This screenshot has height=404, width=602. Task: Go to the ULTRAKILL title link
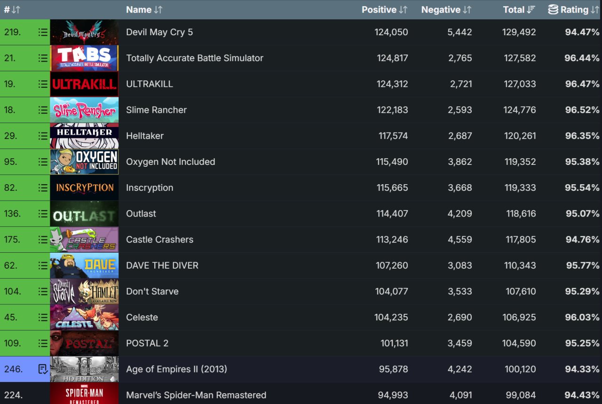(x=150, y=84)
